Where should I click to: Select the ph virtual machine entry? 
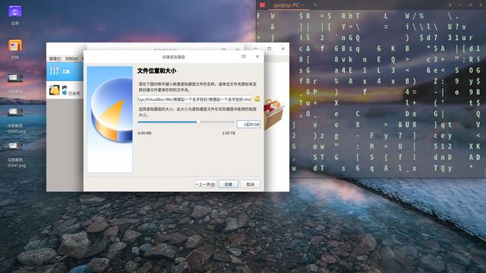65,90
